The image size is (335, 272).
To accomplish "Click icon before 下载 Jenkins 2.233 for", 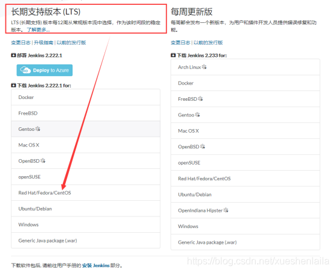I will coord(173,55).
